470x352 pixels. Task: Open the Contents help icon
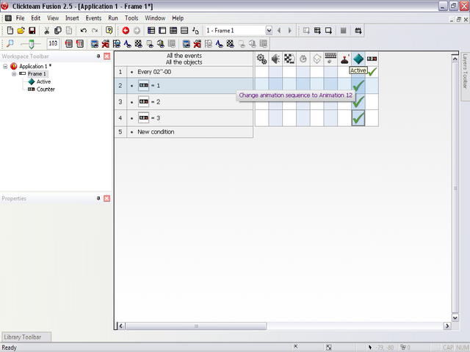(x=109, y=31)
